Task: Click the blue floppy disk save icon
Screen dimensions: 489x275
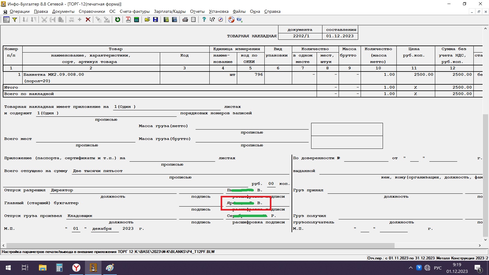Action: pos(156,20)
